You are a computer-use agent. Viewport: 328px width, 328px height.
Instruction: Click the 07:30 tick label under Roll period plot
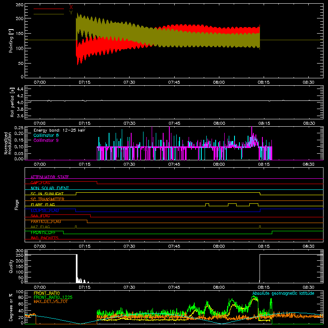(130, 123)
